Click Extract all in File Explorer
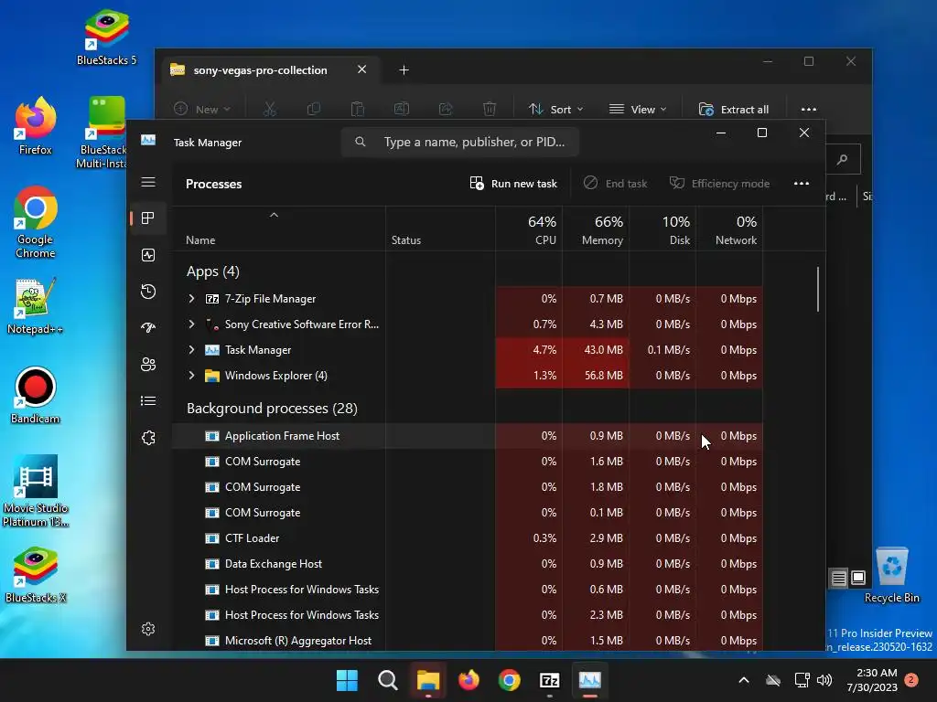 (x=733, y=110)
